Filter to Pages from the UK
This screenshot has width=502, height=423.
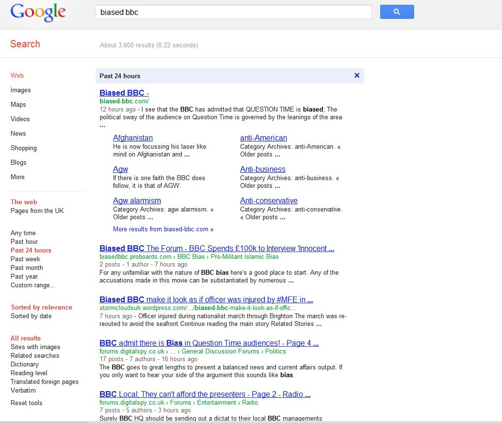[x=37, y=211]
